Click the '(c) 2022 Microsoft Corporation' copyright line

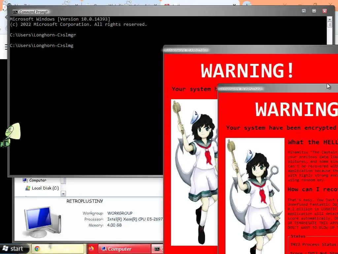point(79,24)
